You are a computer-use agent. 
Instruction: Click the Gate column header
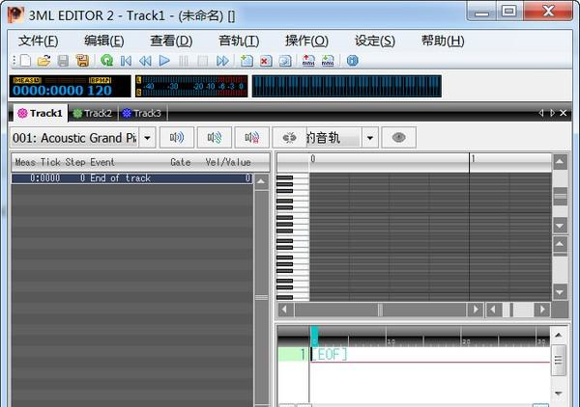[x=181, y=162]
